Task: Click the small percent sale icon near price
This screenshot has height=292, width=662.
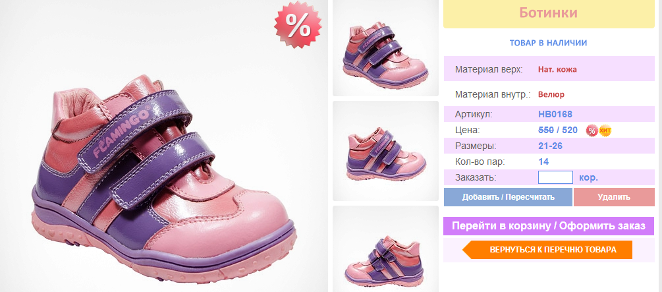Action: [592, 131]
